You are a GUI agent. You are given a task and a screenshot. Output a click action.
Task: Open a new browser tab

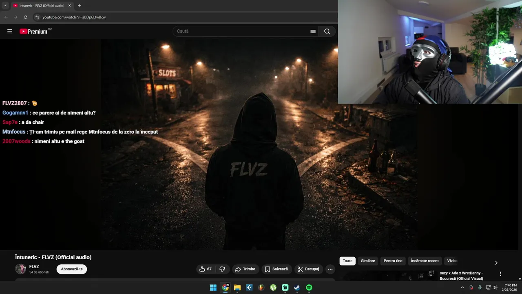(x=79, y=5)
